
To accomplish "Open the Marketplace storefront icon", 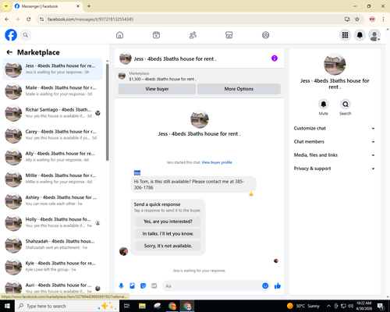I will point(229,35).
